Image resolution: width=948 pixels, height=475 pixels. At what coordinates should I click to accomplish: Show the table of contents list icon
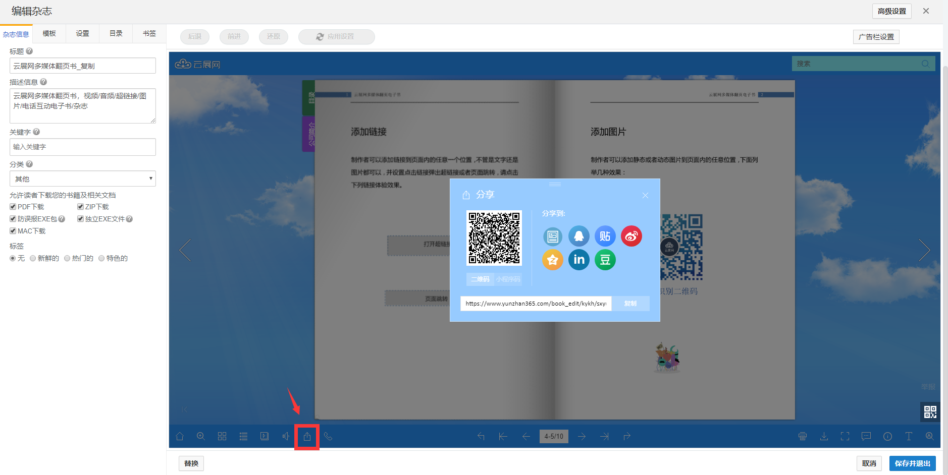point(243,437)
